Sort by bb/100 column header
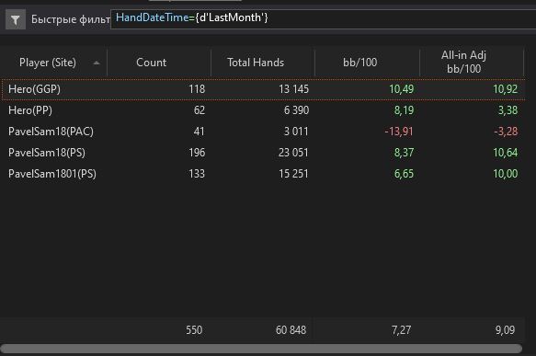Viewport: 536px width, 356px height. tap(367, 63)
